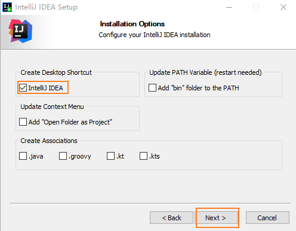Click the IntelliJ IDEA title bar icon

coord(7,7)
